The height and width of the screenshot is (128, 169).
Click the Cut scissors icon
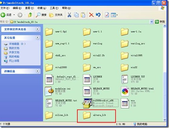point(69,15)
